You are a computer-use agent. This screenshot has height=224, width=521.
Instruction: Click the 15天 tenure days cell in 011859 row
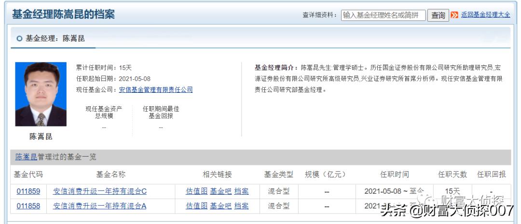pos(452,191)
